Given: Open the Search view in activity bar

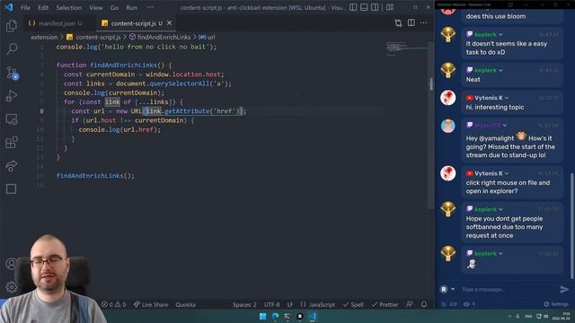Looking at the screenshot, I should point(12,48).
